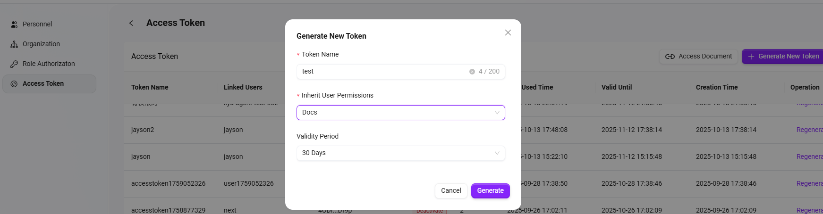
Task: Select Role Authorization menu entry
Action: pos(49,64)
